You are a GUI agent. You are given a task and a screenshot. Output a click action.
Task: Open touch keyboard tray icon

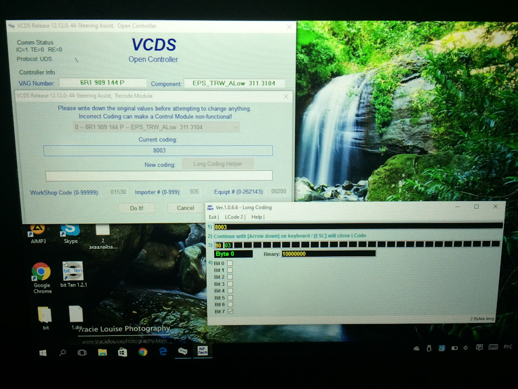[x=493, y=347]
